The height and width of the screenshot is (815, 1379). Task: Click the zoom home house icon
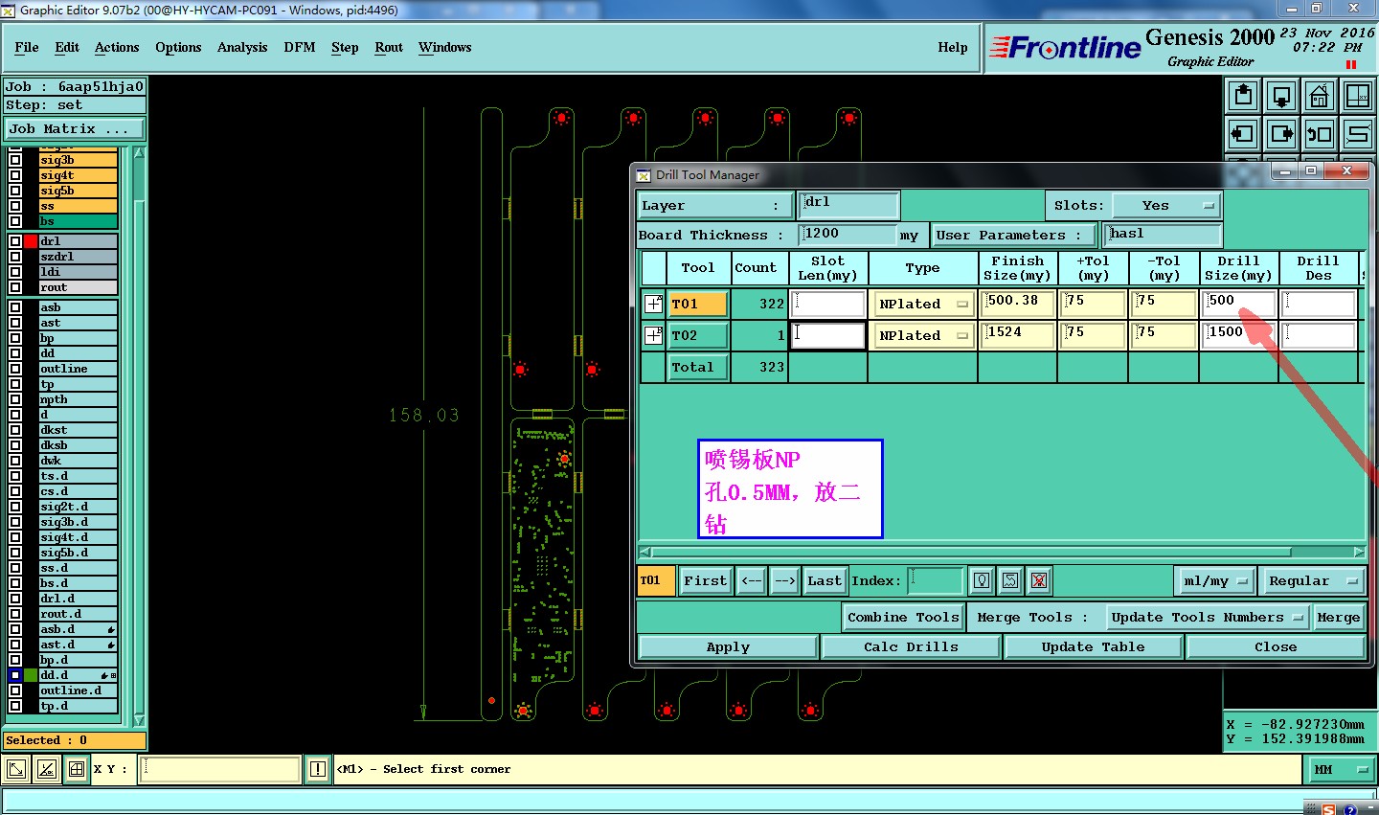click(1320, 96)
